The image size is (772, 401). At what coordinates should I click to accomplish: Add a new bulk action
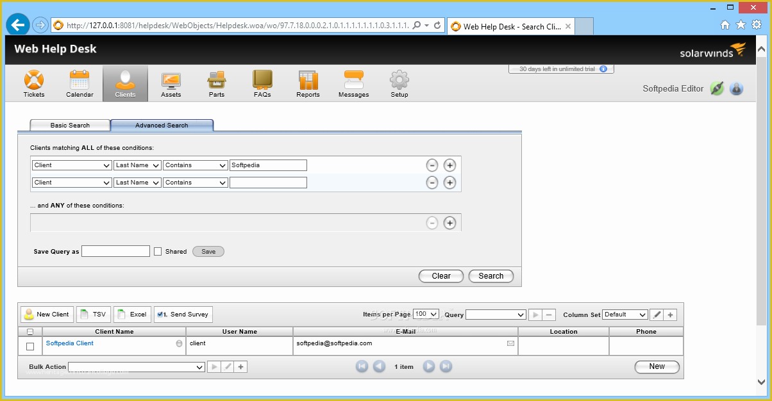(241, 367)
